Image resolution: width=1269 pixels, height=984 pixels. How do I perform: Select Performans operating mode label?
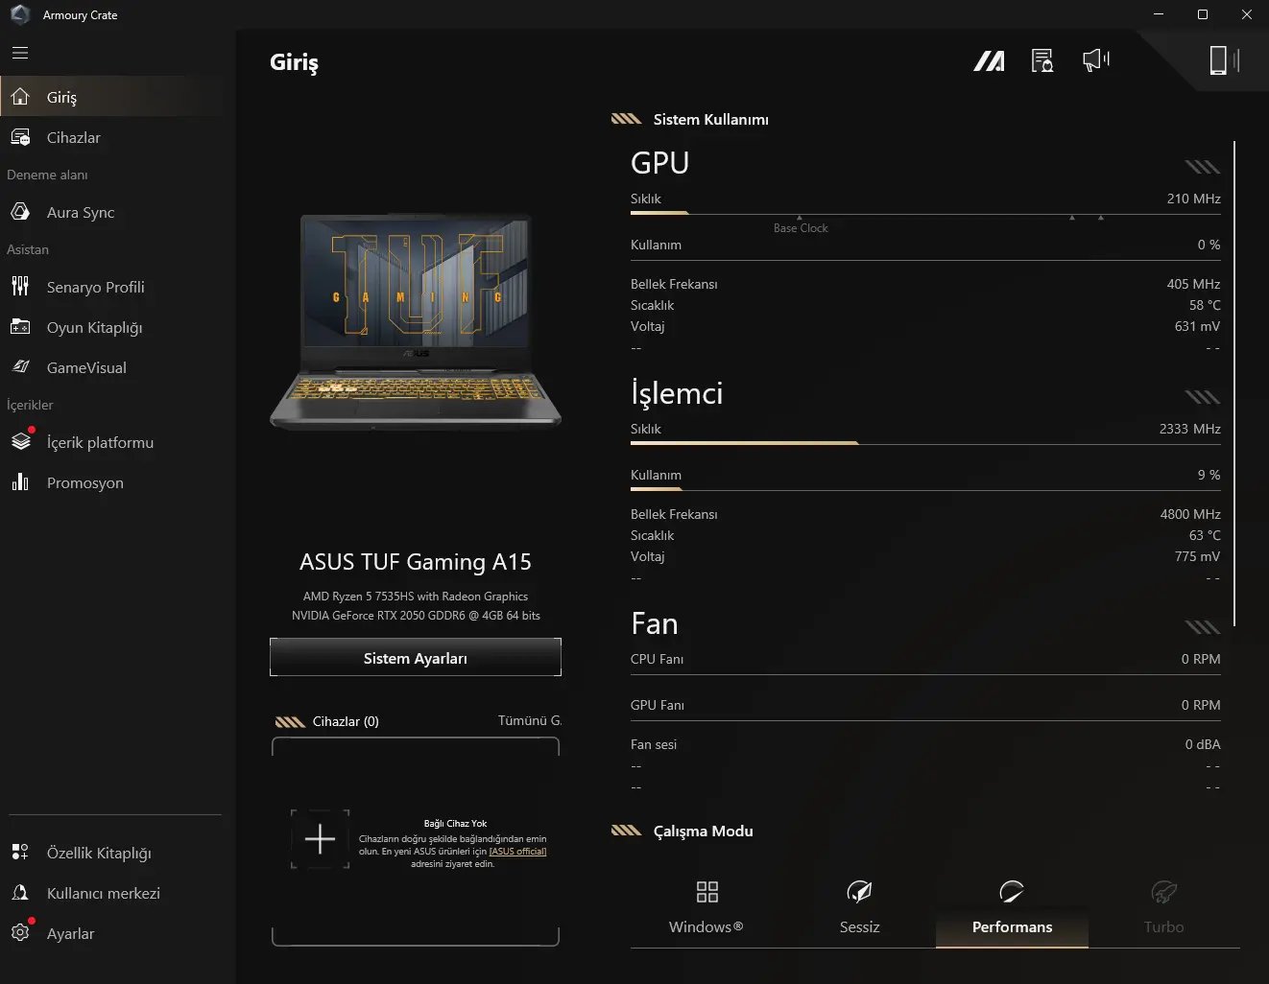(x=1012, y=926)
